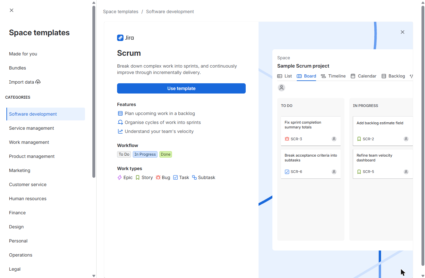Click the In Progress workflow status lozenge
425x278 pixels.
click(x=145, y=154)
